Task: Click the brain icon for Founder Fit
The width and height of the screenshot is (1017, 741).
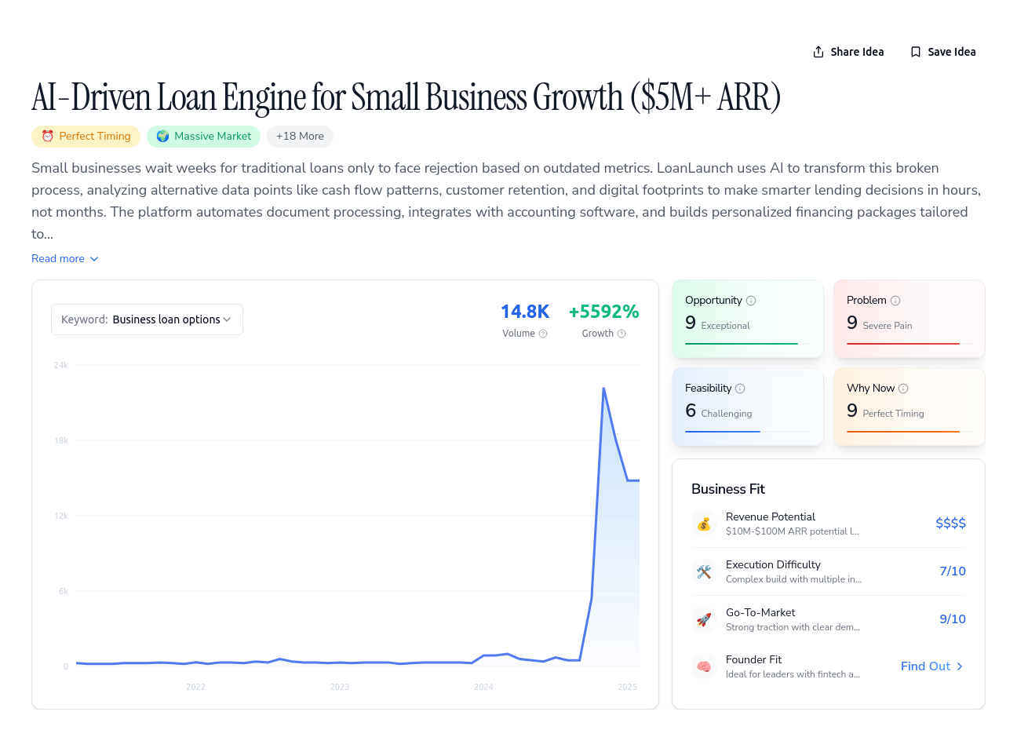Action: 704,666
